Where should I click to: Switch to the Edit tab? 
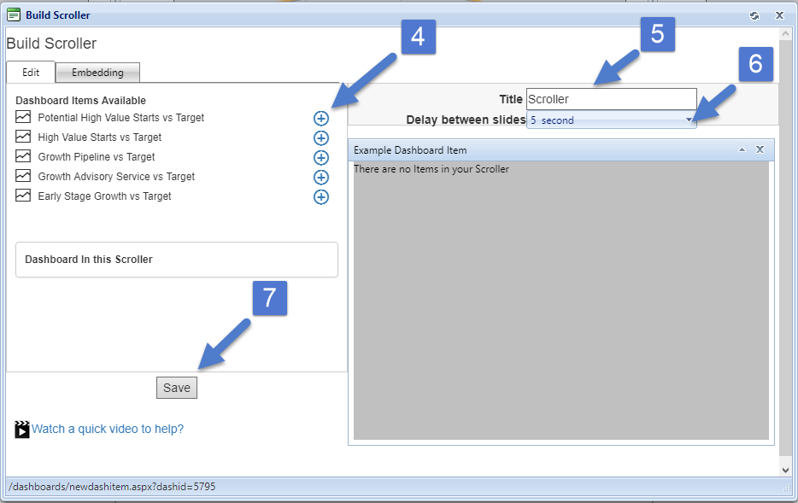[31, 73]
